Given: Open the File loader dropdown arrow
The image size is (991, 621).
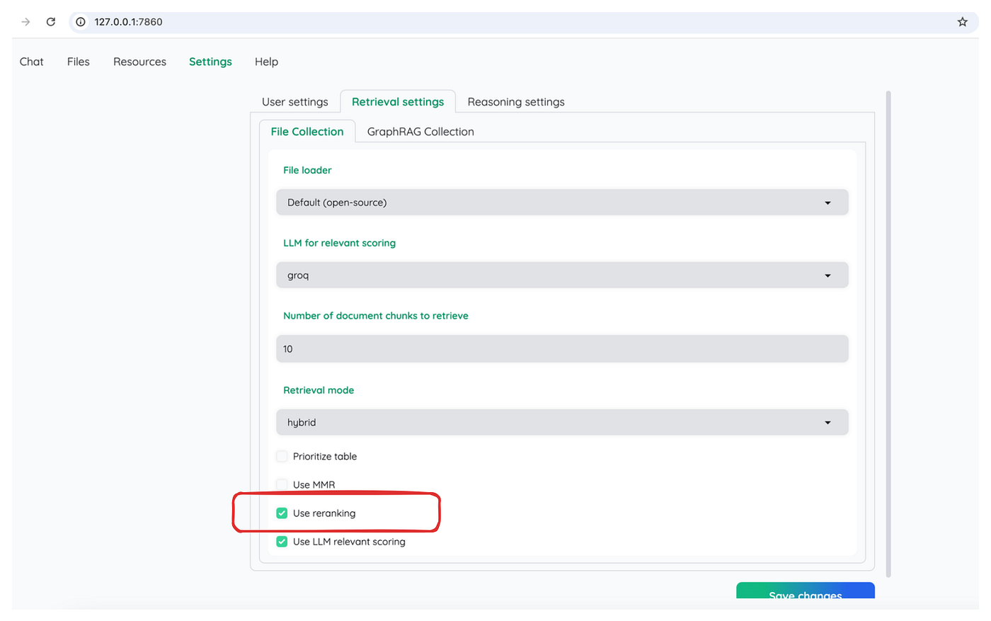Looking at the screenshot, I should tap(827, 202).
